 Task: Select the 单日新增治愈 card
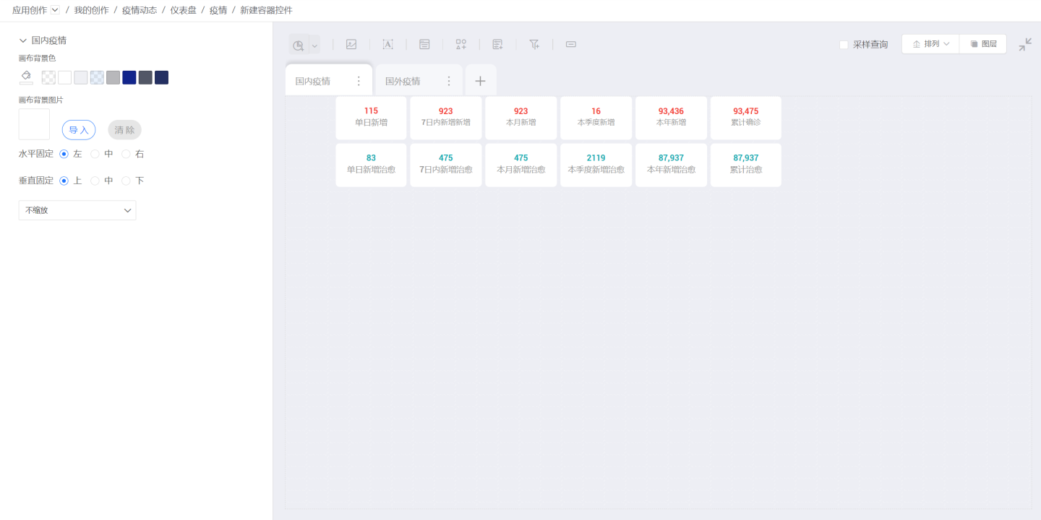click(x=371, y=165)
